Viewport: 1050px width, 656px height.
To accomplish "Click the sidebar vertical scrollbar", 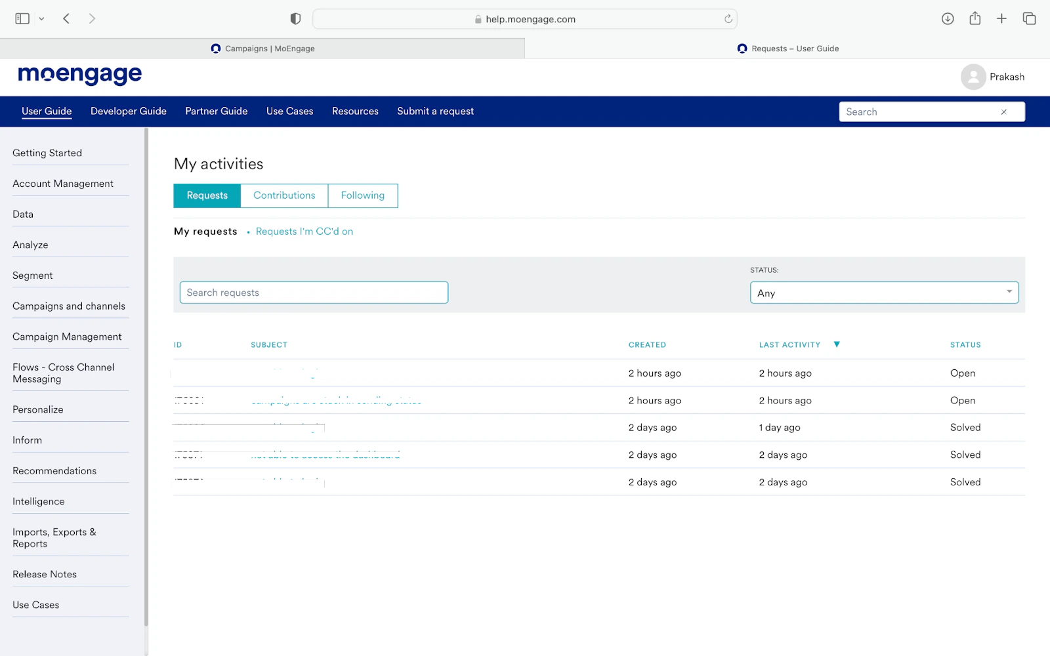I will tap(146, 377).
